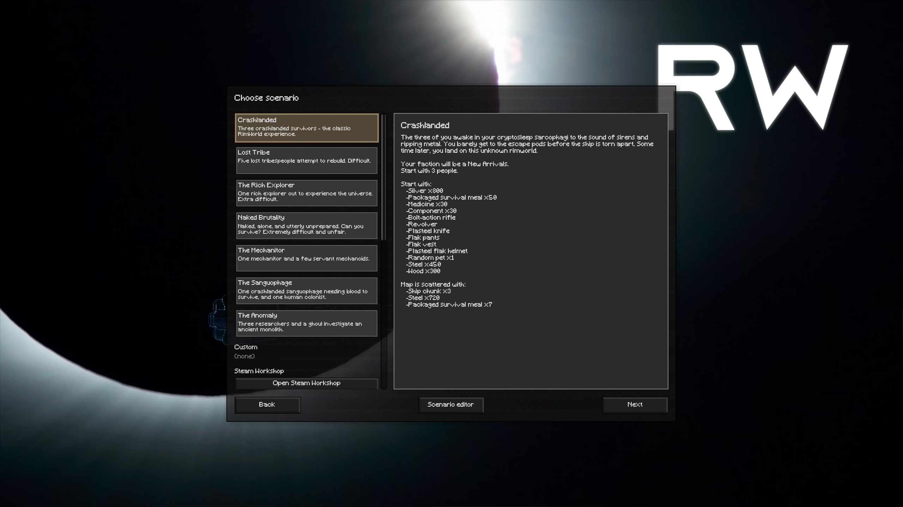The image size is (903, 507).
Task: Pick The Rich Explorer scenario
Action: [x=307, y=193]
